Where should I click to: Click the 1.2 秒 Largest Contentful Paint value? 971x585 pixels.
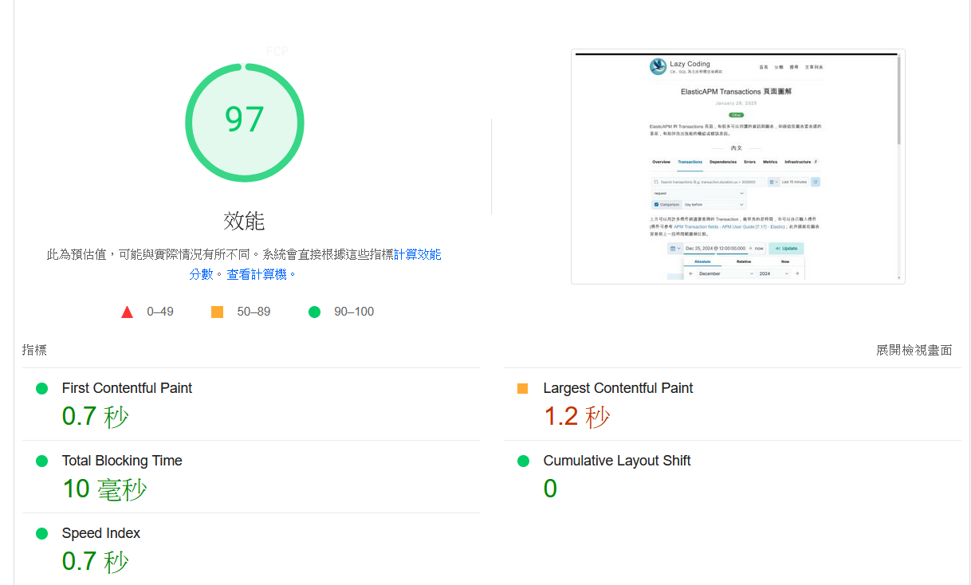pos(576,416)
